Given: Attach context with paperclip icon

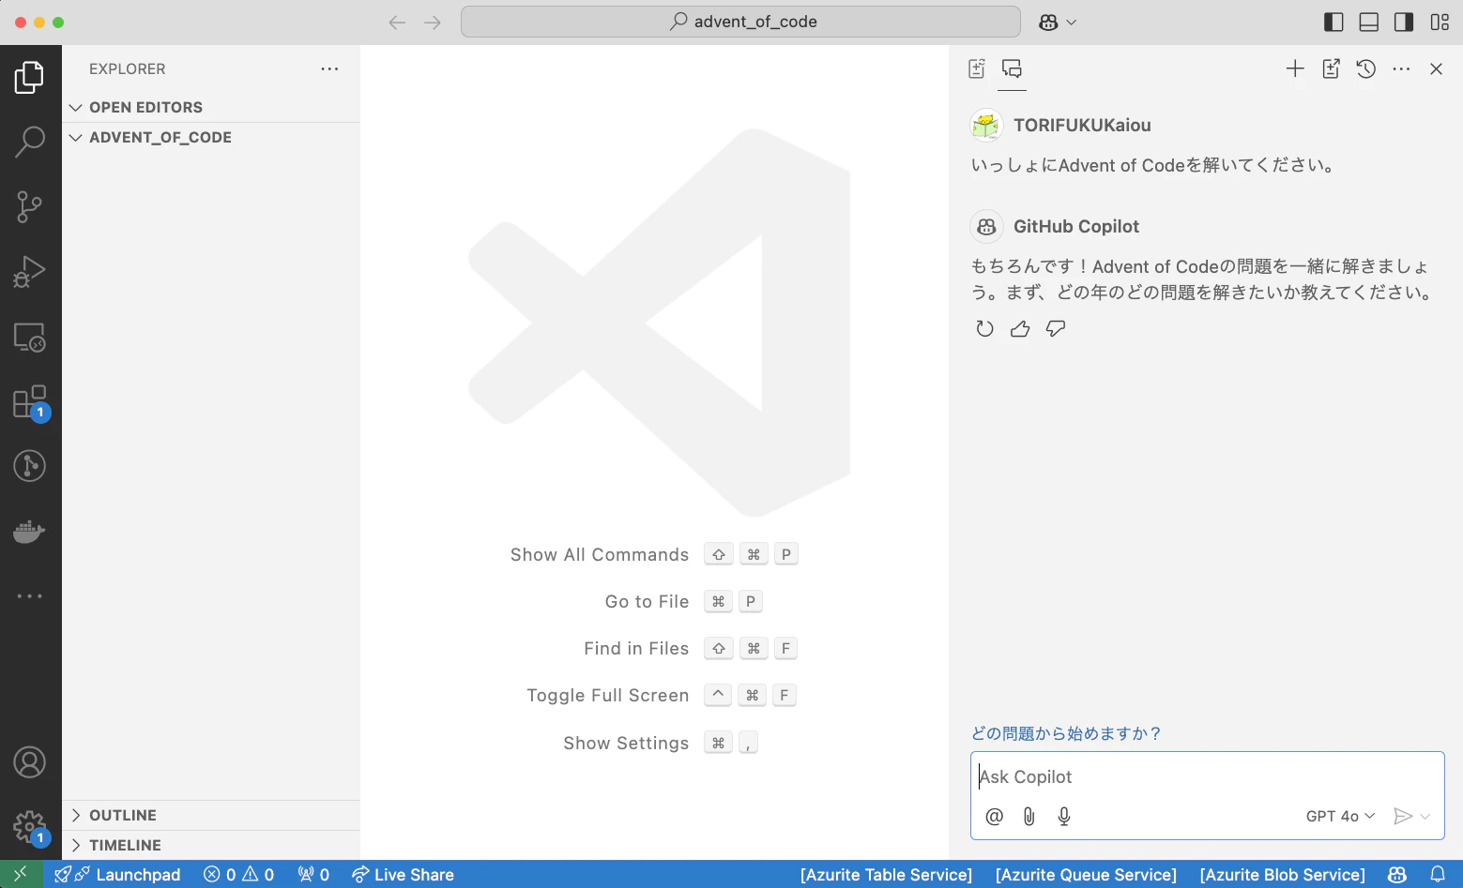Looking at the screenshot, I should 1029,816.
